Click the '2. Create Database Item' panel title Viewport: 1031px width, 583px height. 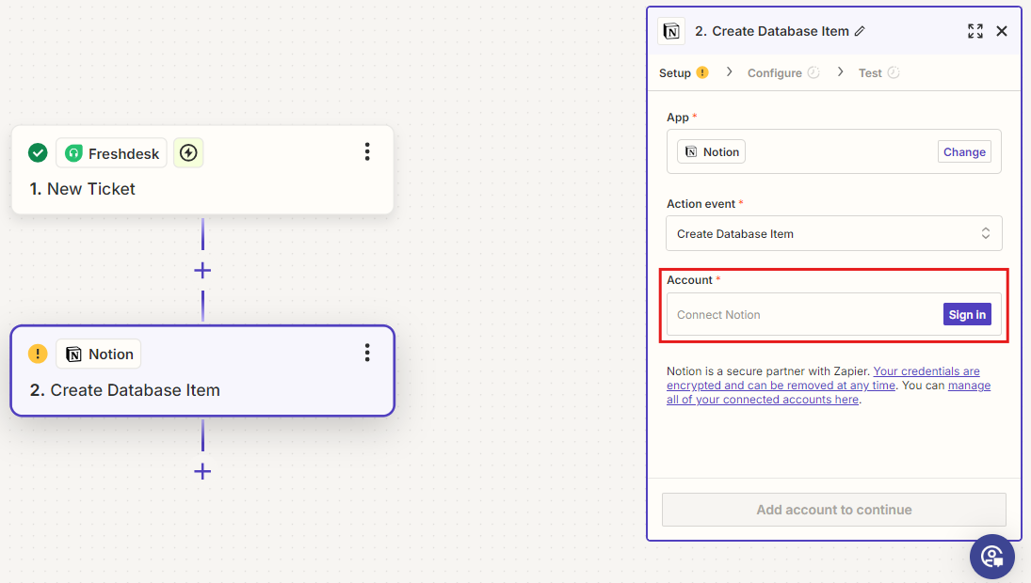click(x=772, y=31)
